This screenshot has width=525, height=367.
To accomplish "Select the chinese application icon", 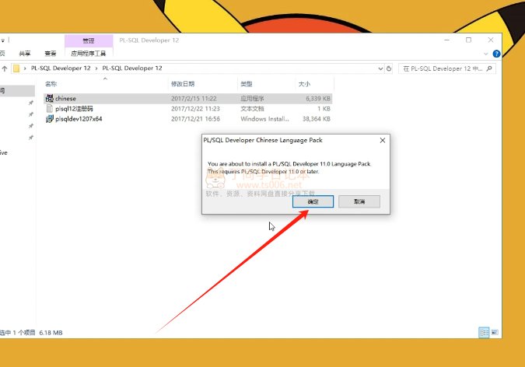I will (50, 99).
